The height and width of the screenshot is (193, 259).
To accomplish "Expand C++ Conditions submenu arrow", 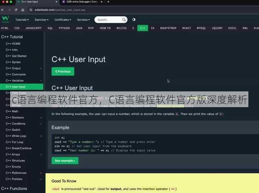I will pos(41,124).
